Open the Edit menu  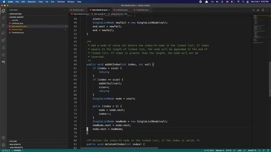coord(23,2)
